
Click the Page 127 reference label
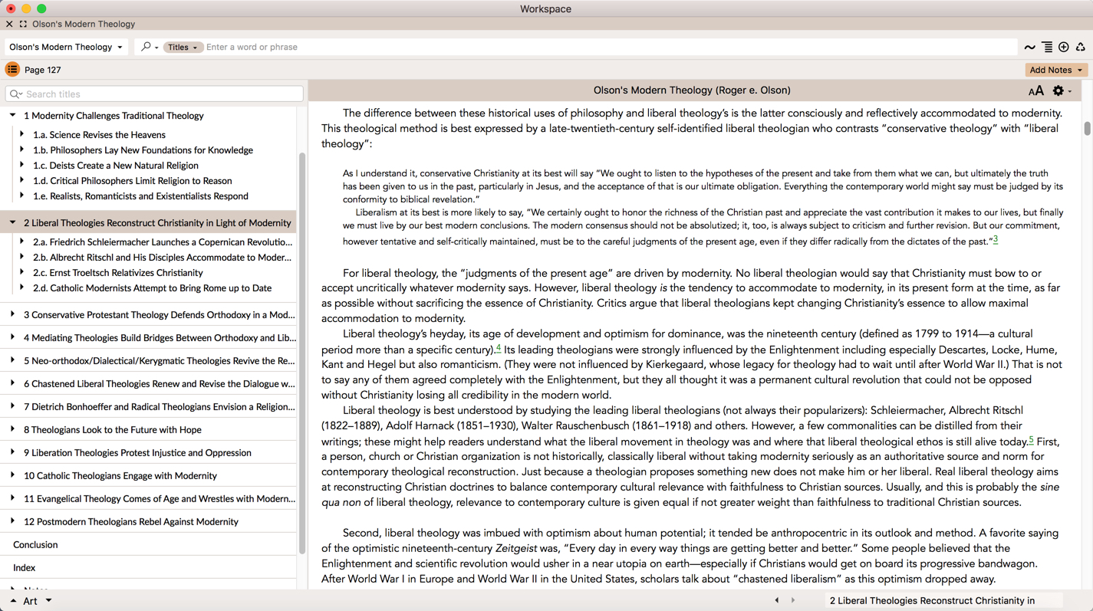pyautogui.click(x=42, y=70)
